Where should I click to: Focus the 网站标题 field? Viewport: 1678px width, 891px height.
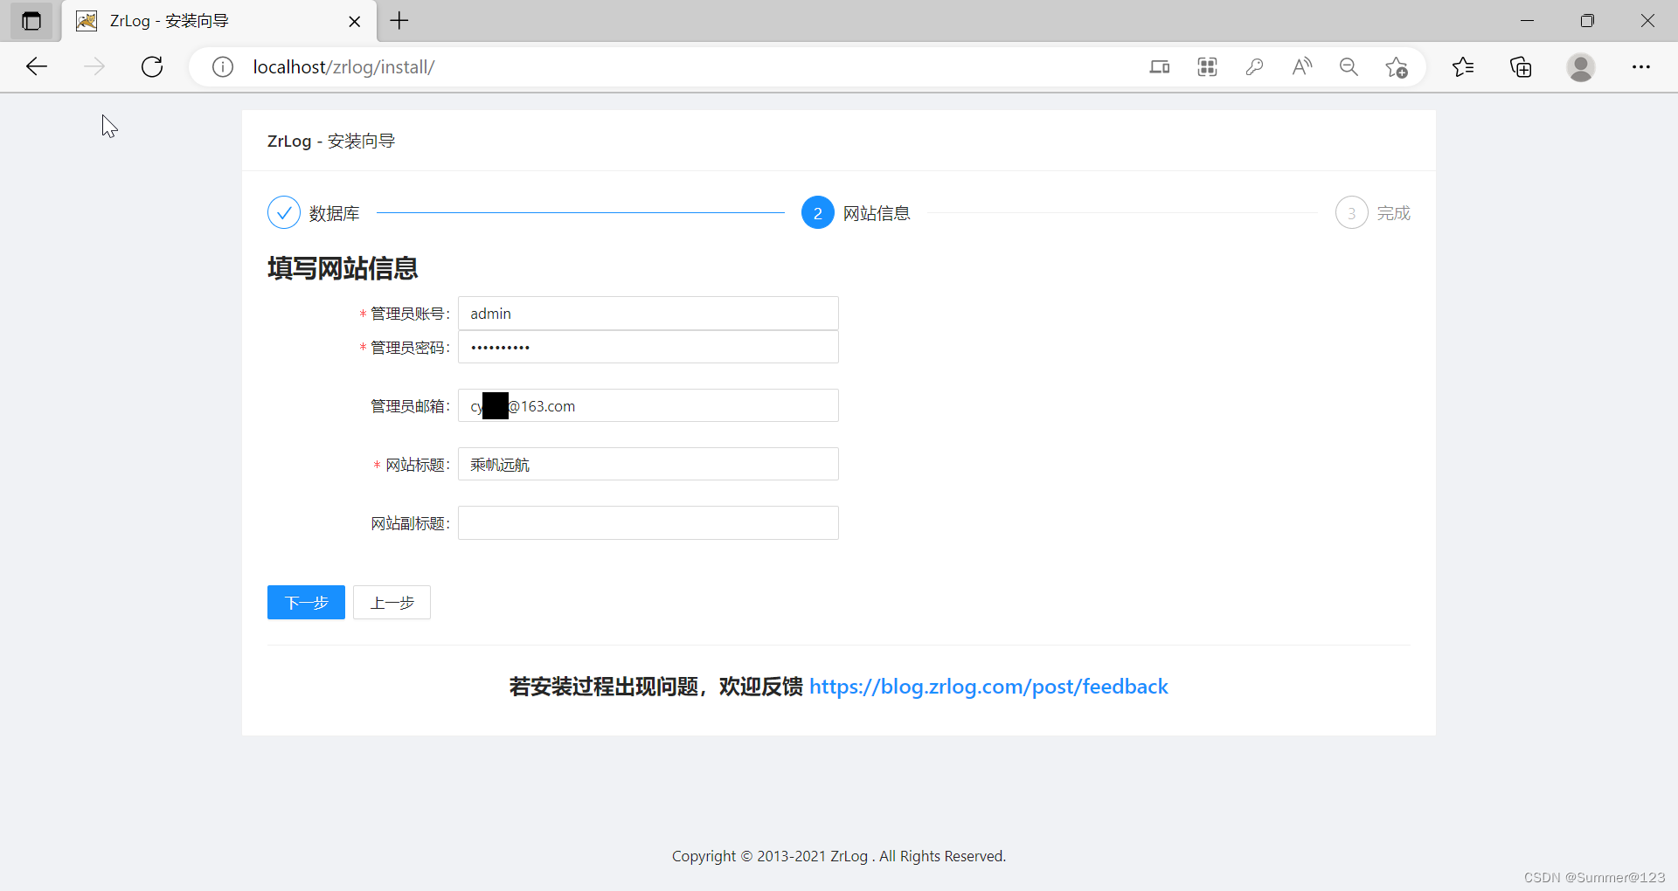(x=648, y=464)
